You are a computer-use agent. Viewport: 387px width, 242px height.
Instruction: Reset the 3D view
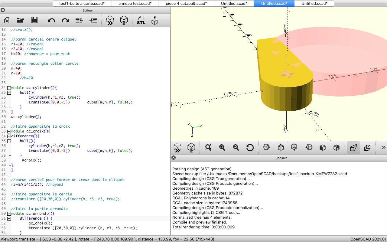(x=250, y=148)
